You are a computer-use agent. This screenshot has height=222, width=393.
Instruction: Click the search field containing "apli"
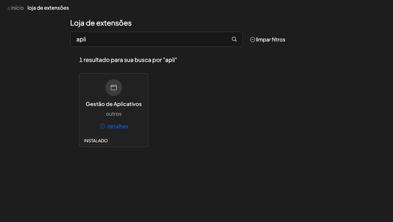click(157, 39)
